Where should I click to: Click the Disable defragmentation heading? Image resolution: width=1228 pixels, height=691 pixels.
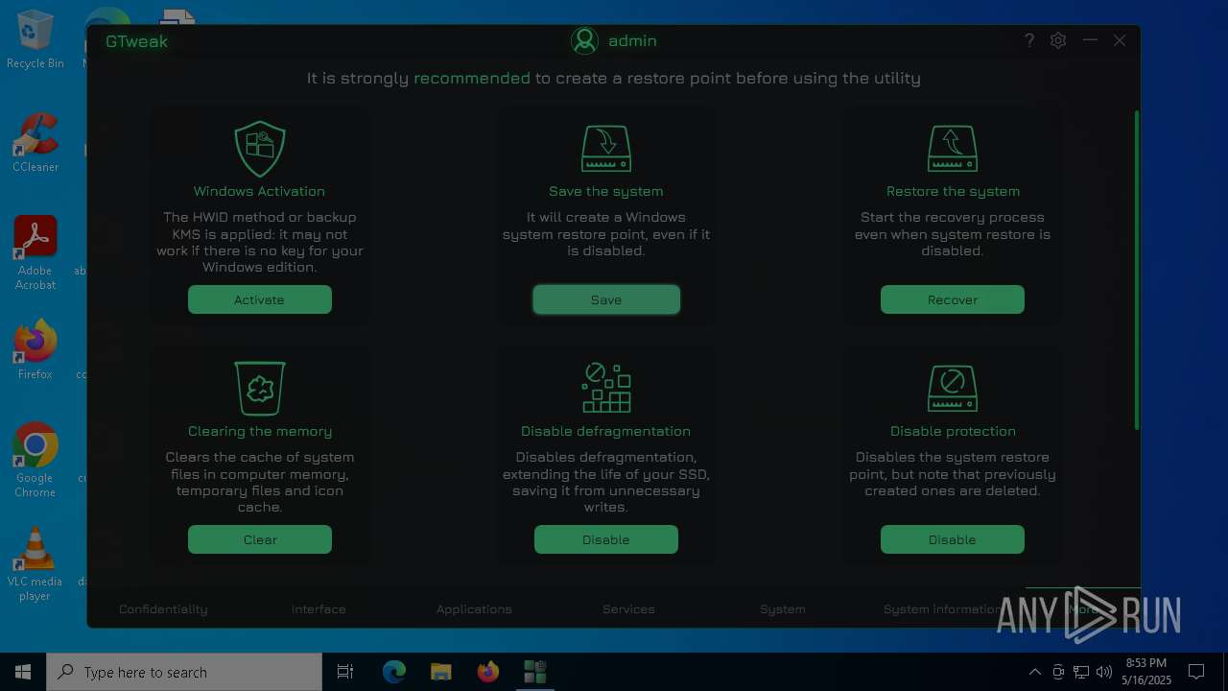pyautogui.click(x=605, y=431)
